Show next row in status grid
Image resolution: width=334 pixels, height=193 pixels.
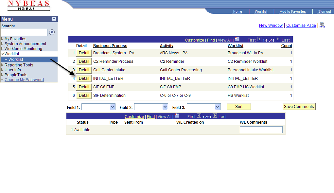[x=215, y=116]
